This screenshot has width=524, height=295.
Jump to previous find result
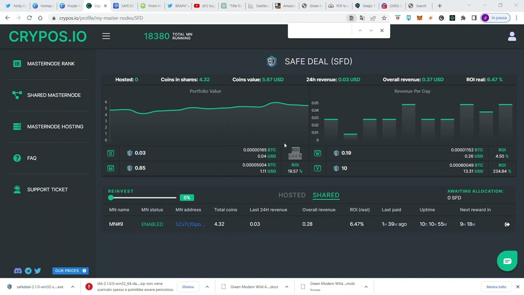click(x=360, y=30)
